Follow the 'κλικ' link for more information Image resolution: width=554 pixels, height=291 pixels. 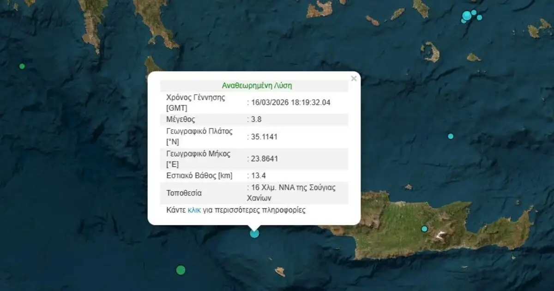coord(194,210)
